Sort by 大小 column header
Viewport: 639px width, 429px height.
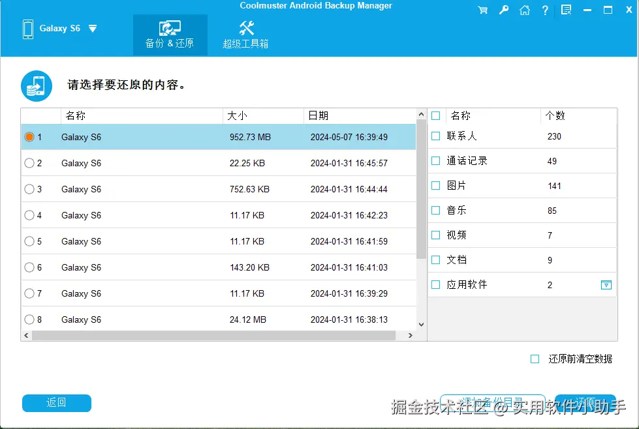[x=263, y=116]
